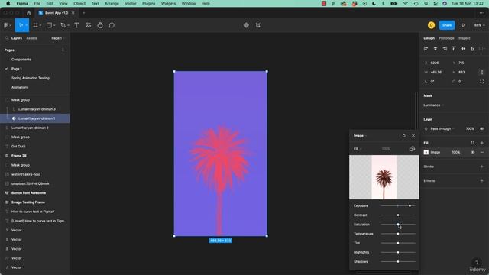489x275 pixels.
Task: Add an effect with plus icon
Action: [x=482, y=180]
